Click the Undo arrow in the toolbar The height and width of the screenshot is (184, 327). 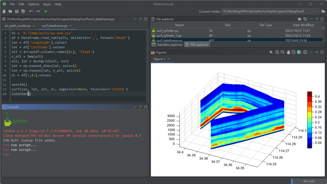coord(31,11)
